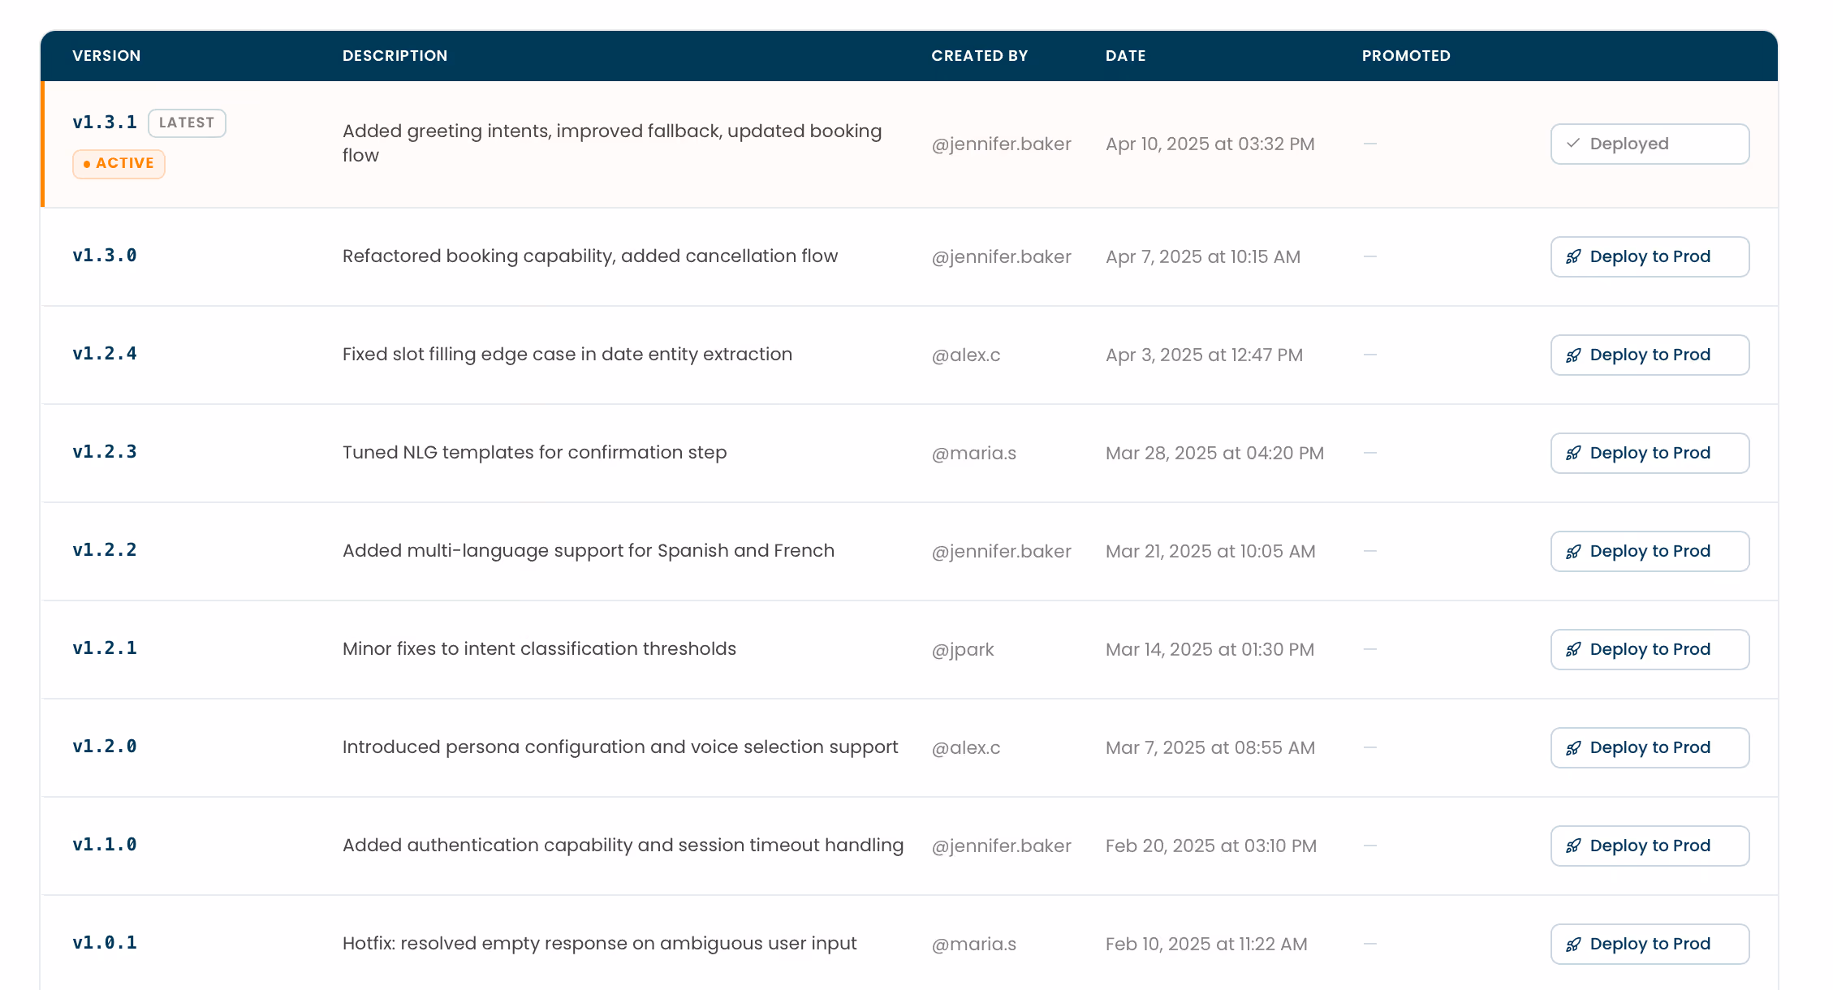1833x990 pixels.
Task: Click the rocket icon in the v1.2.1 row
Action: coord(1573,649)
